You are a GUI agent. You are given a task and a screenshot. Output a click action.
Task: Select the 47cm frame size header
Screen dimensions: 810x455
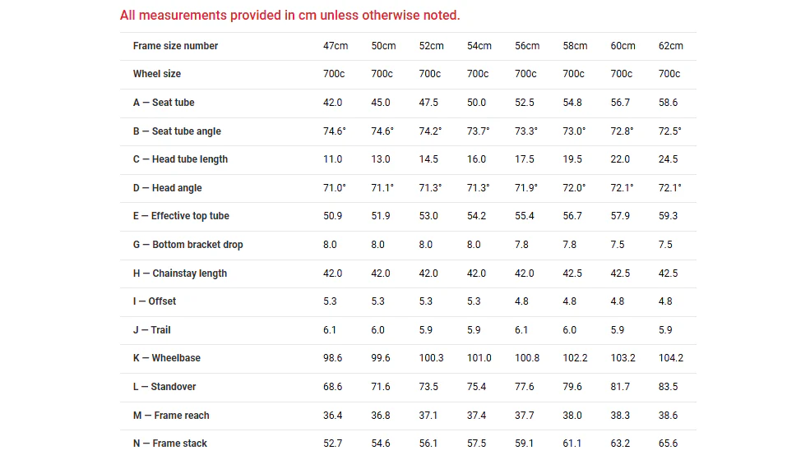[336, 46]
